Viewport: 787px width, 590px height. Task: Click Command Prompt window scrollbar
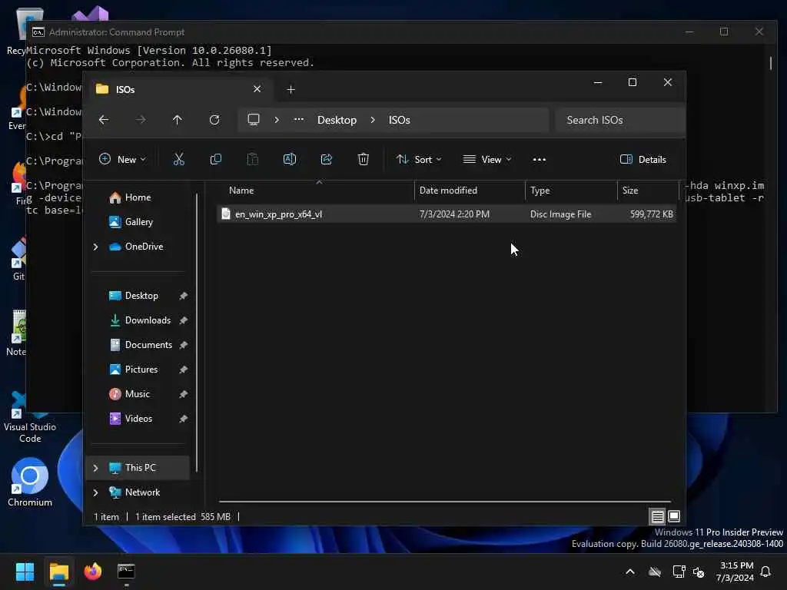(x=771, y=63)
